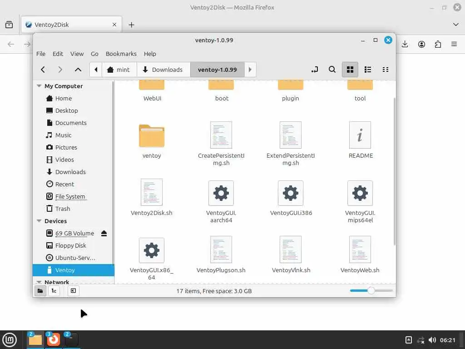Close the Ventoy2Disk Firefox tab
This screenshot has height=349, width=465.
click(114, 25)
